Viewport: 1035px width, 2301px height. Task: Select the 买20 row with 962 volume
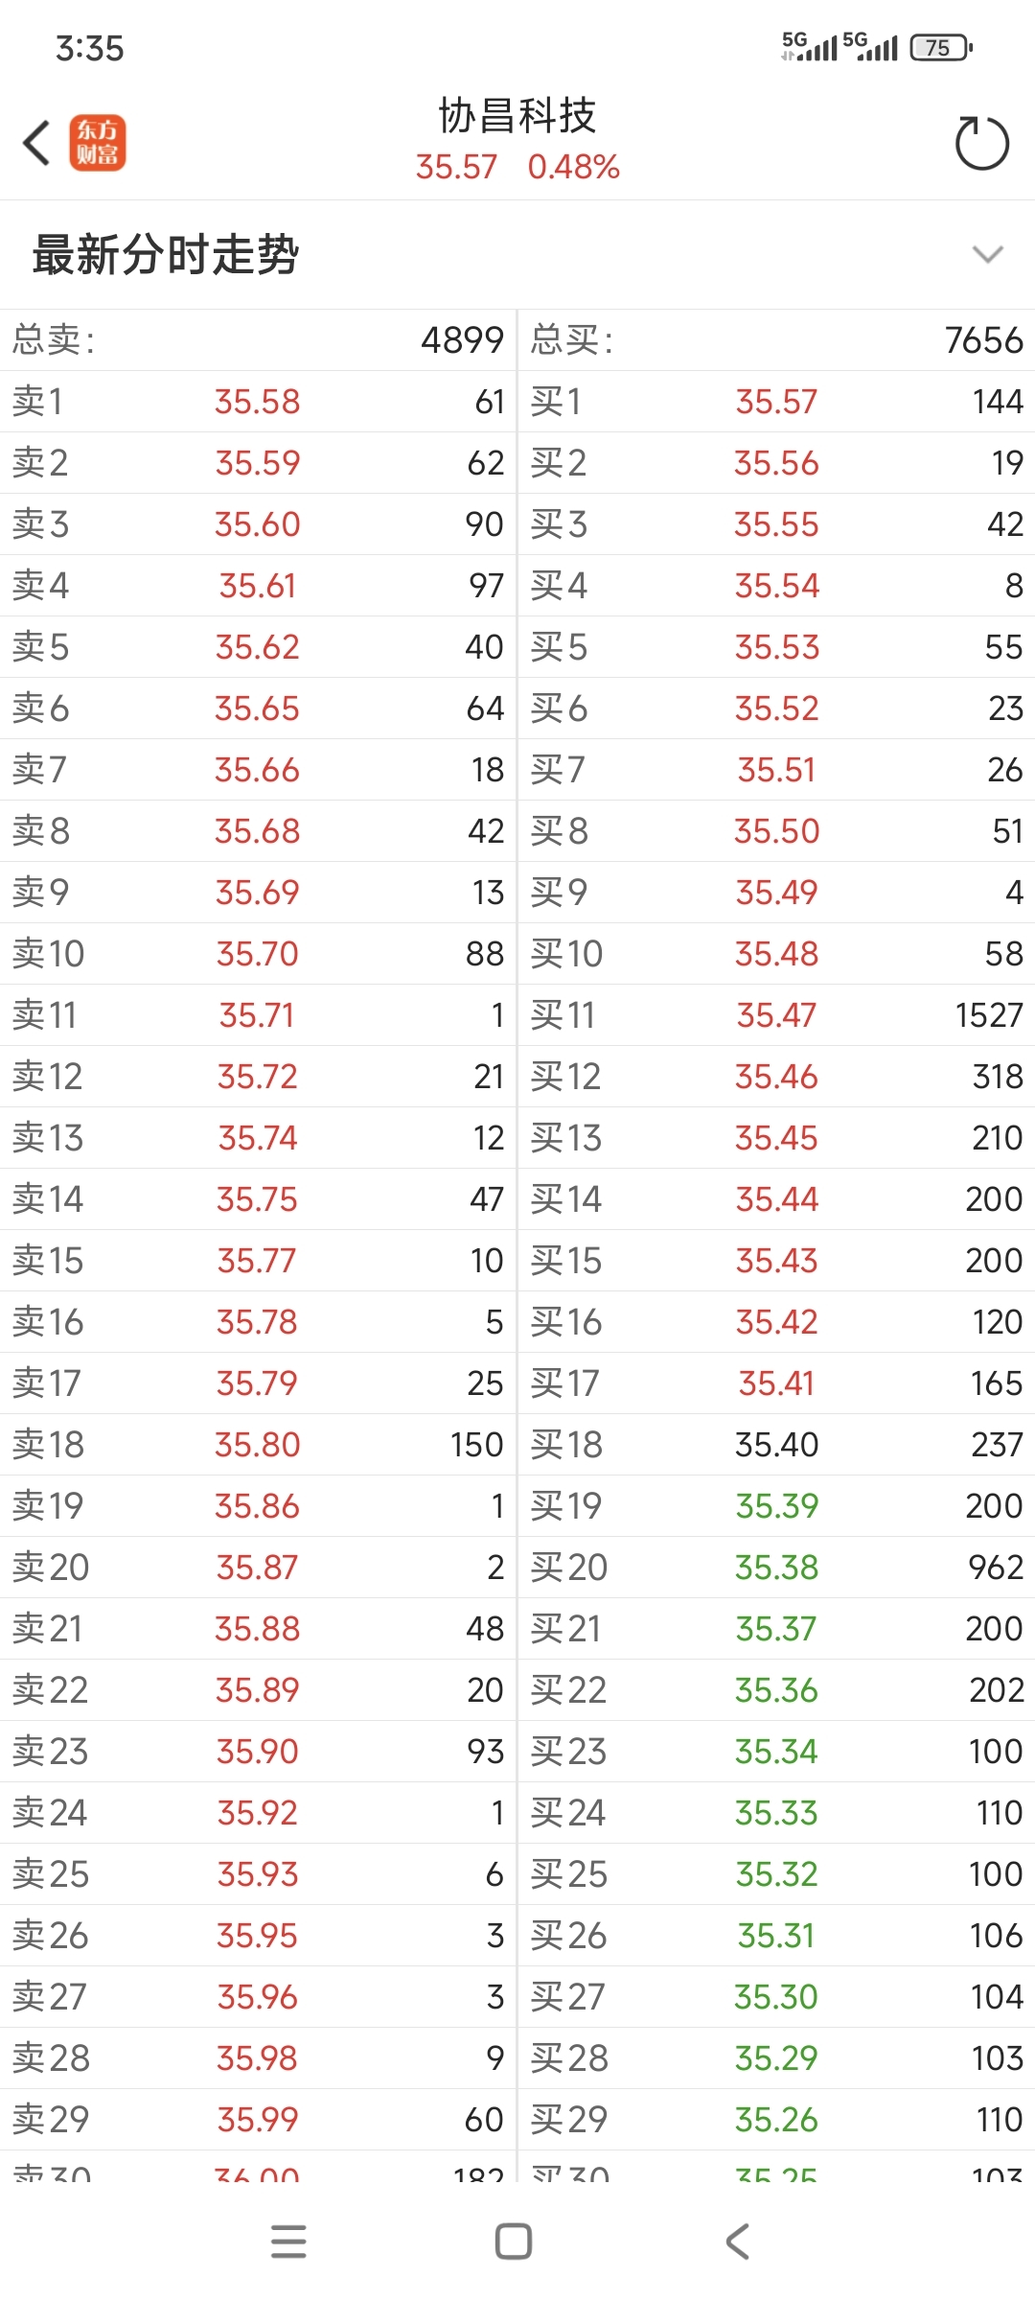[x=777, y=1568]
